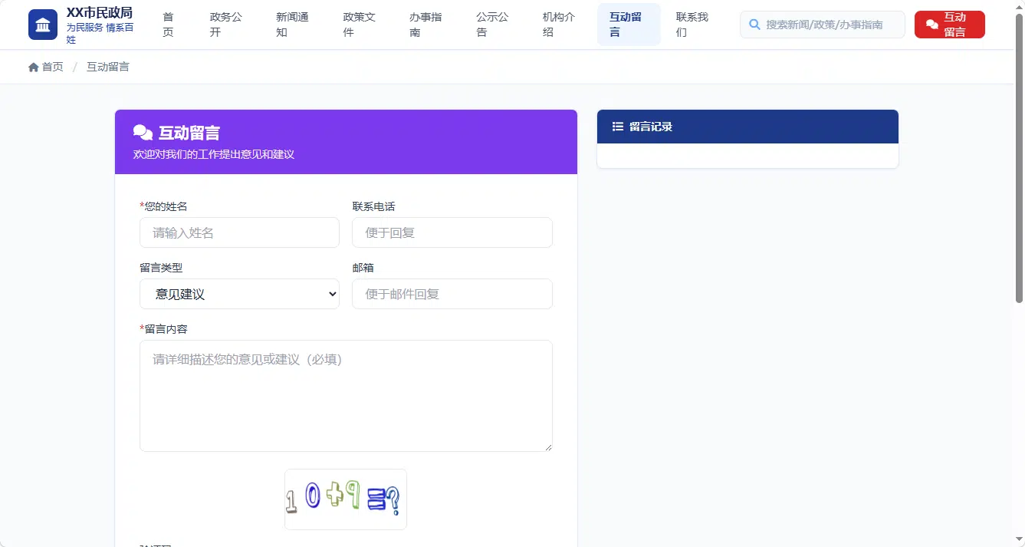This screenshot has width=1025, height=547.
Task: Click the red 互动留言 button
Action: click(950, 25)
